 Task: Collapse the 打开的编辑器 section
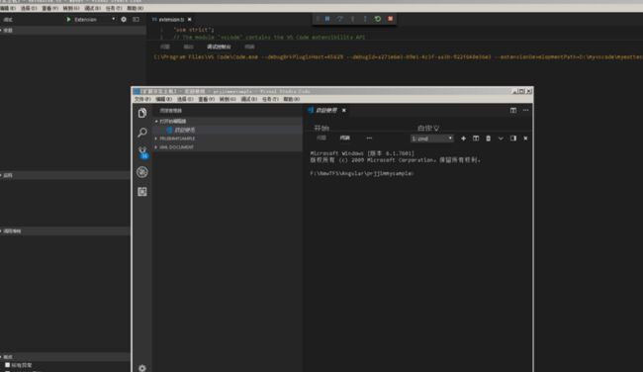click(228, 121)
